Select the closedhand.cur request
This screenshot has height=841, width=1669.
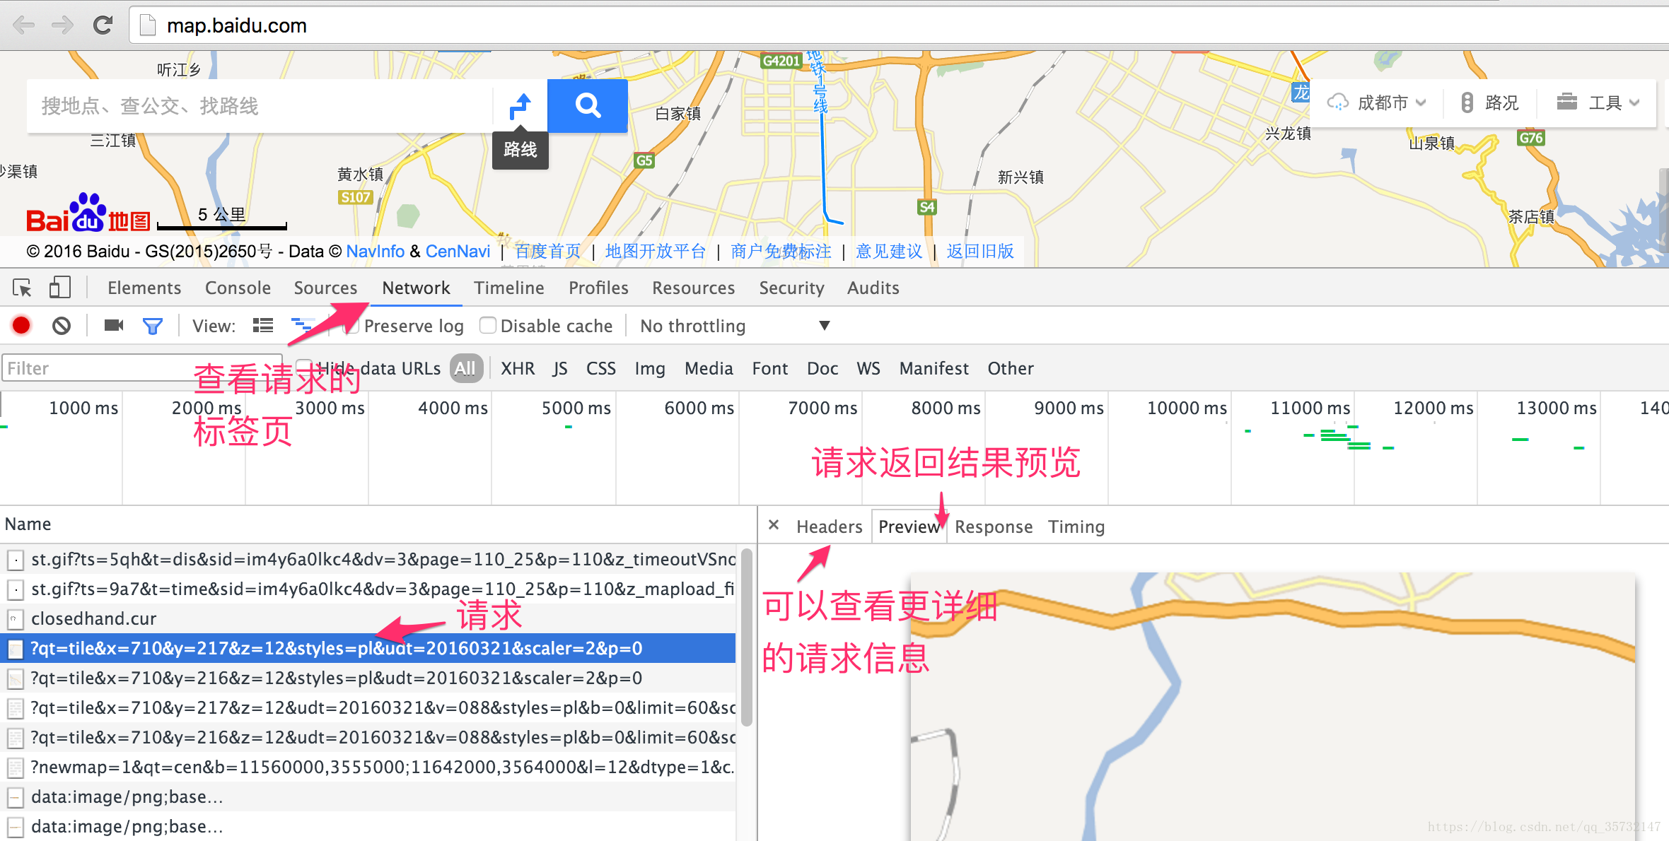click(x=368, y=619)
